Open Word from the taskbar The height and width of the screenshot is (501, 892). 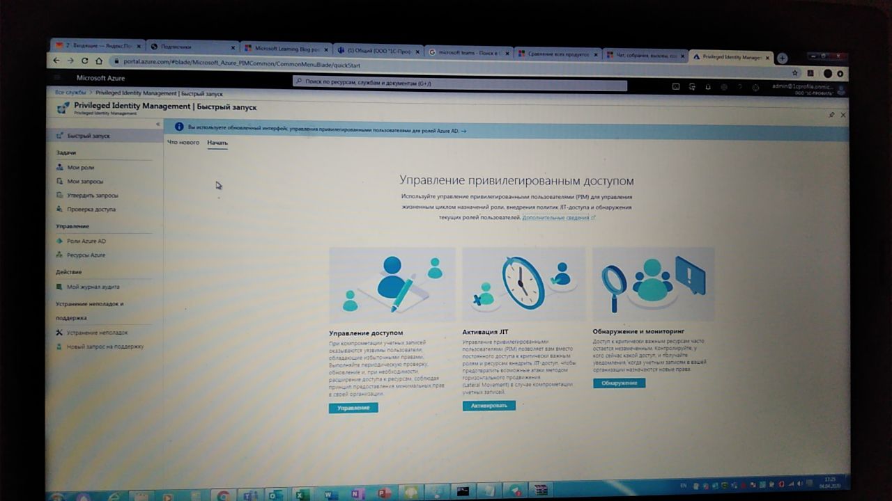[x=330, y=494]
